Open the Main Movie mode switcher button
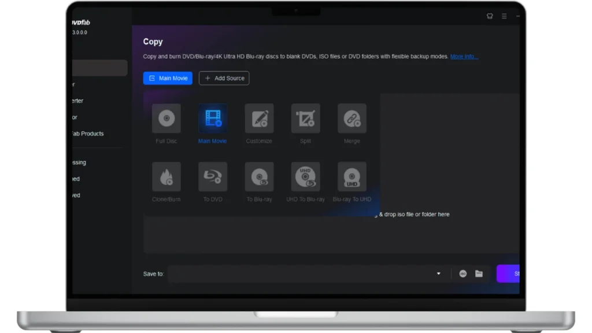Image resolution: width=592 pixels, height=333 pixels. pos(168,78)
